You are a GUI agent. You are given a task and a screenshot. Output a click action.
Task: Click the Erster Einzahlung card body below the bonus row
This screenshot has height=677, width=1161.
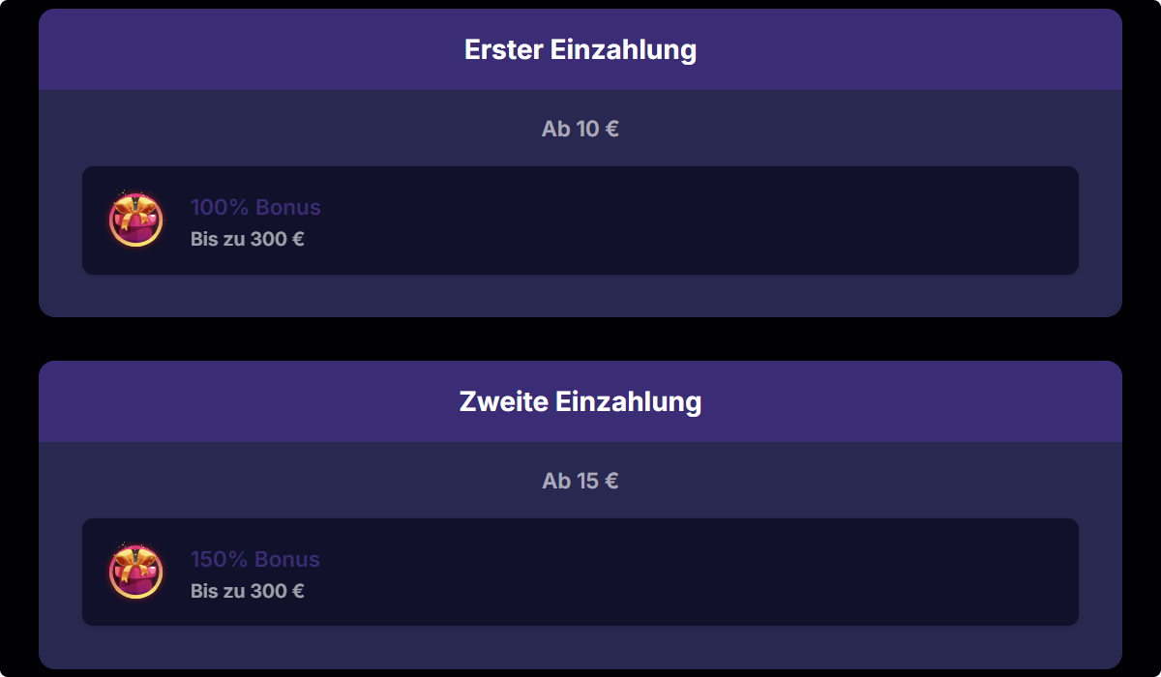580,296
